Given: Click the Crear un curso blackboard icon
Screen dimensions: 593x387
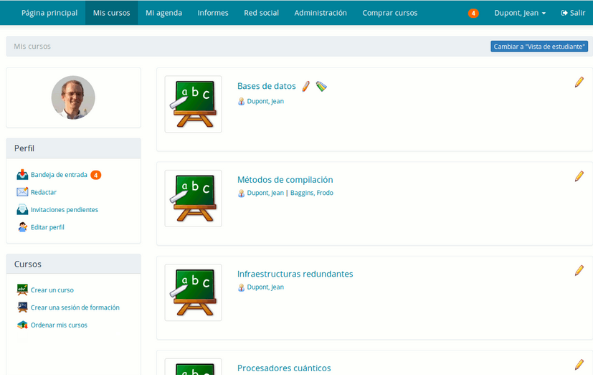Looking at the screenshot, I should tap(22, 290).
